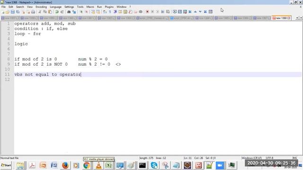Open the Language menu
This screenshot has height=170, width=303.
point(56,7)
